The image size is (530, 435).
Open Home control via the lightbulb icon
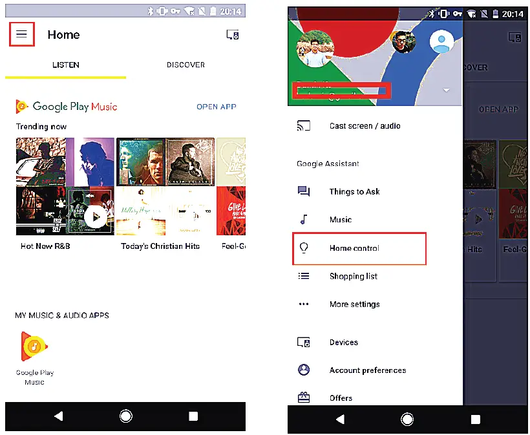coord(304,248)
